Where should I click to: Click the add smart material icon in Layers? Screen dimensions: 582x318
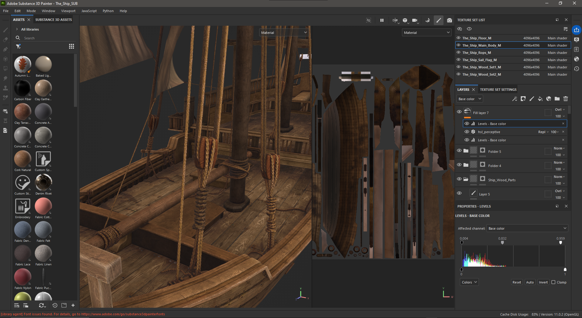pos(549,99)
